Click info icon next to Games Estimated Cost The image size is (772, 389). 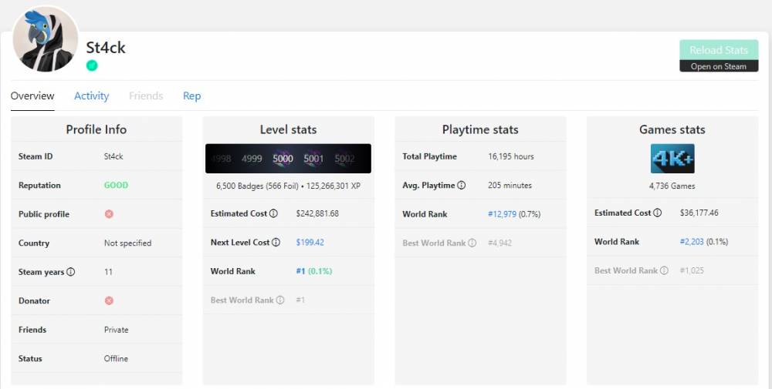(x=657, y=213)
